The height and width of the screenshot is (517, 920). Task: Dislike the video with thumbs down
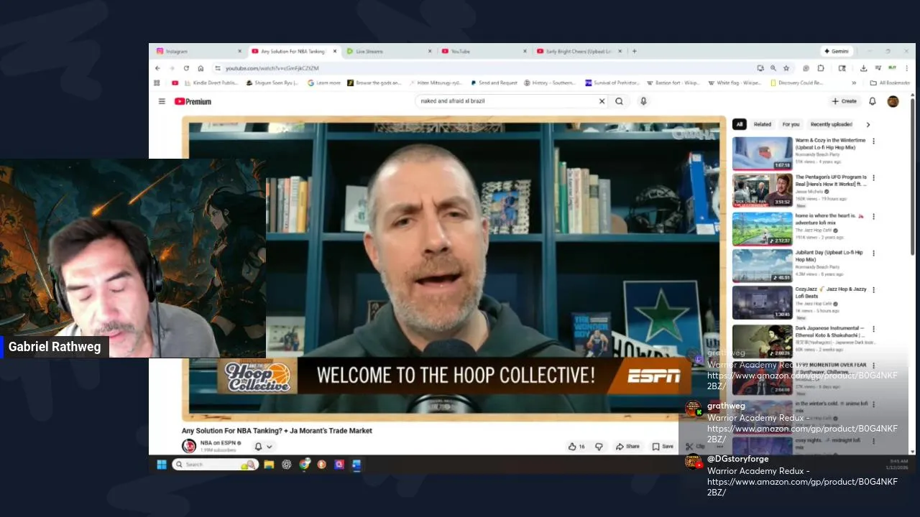tap(599, 447)
